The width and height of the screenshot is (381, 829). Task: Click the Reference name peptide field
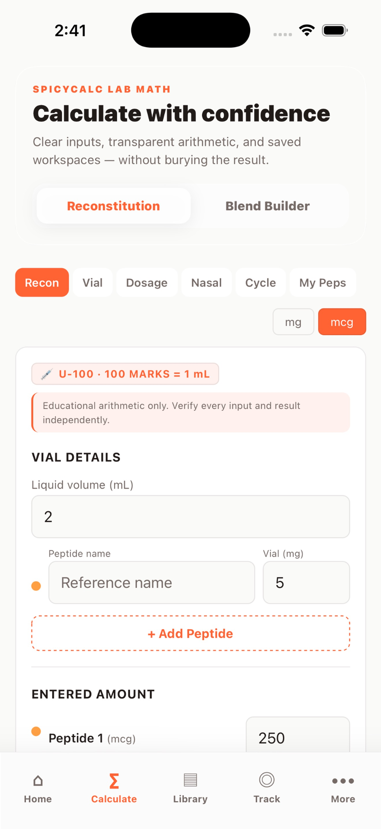[152, 582]
